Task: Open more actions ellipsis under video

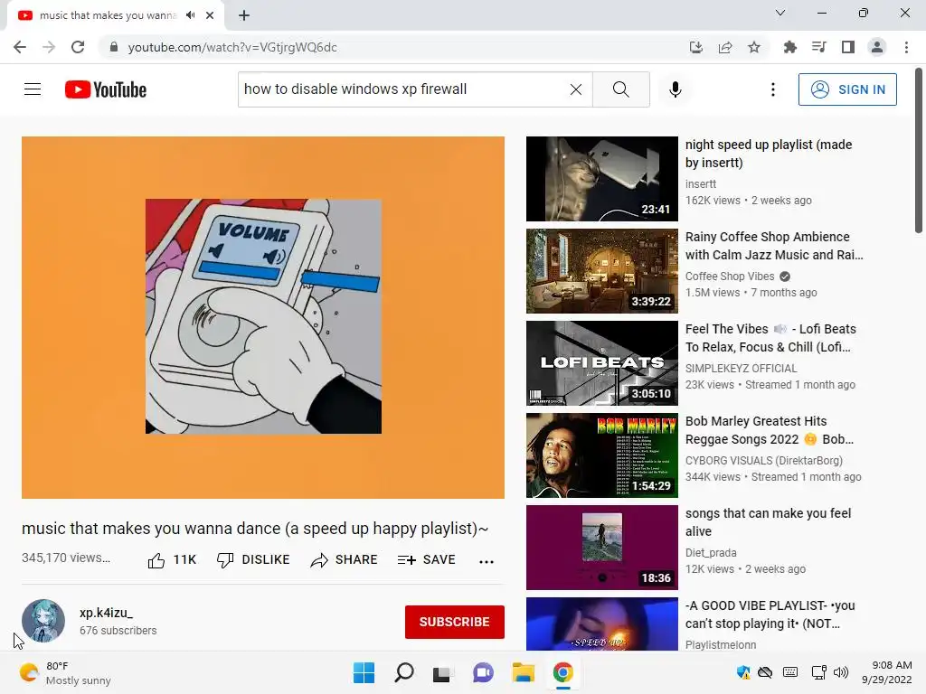Action: point(487,561)
